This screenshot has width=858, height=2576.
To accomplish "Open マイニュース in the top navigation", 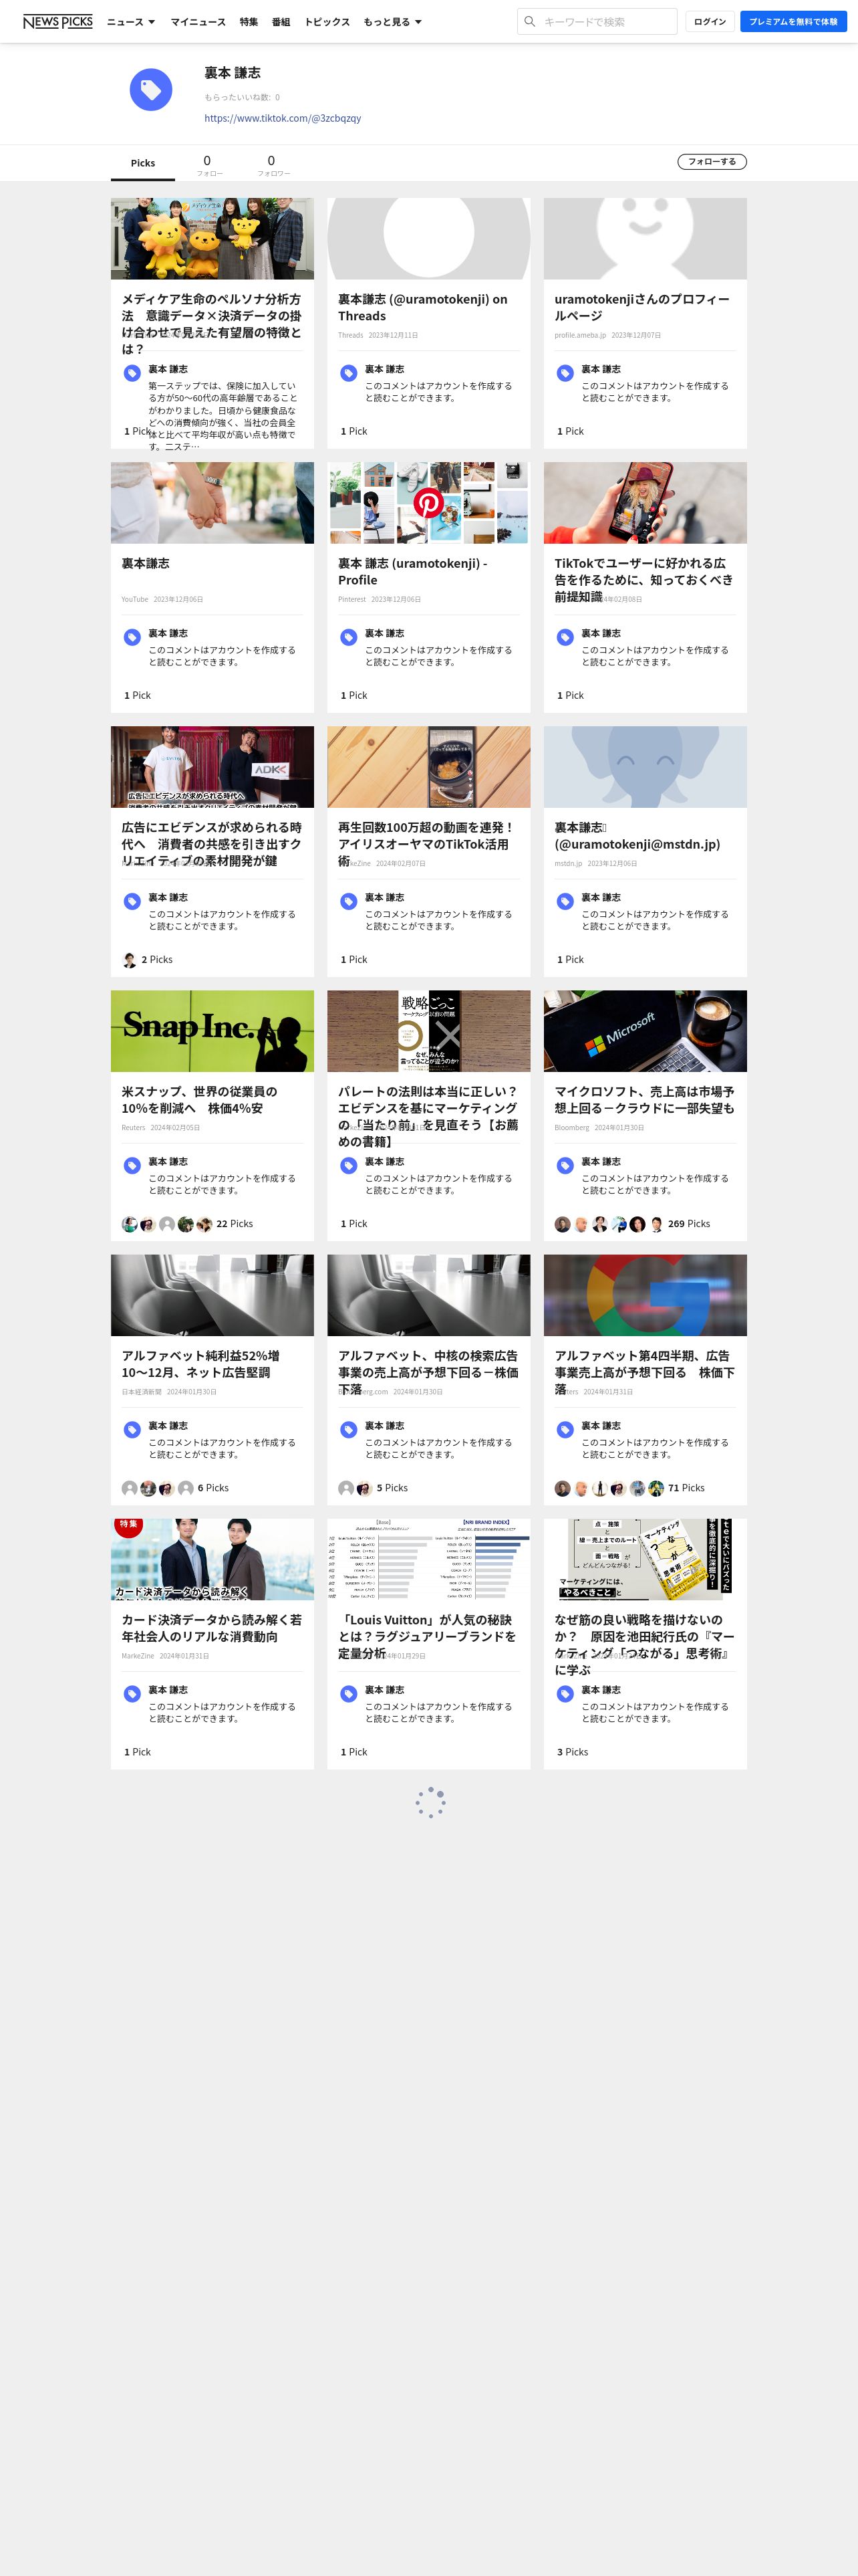I will [x=198, y=22].
